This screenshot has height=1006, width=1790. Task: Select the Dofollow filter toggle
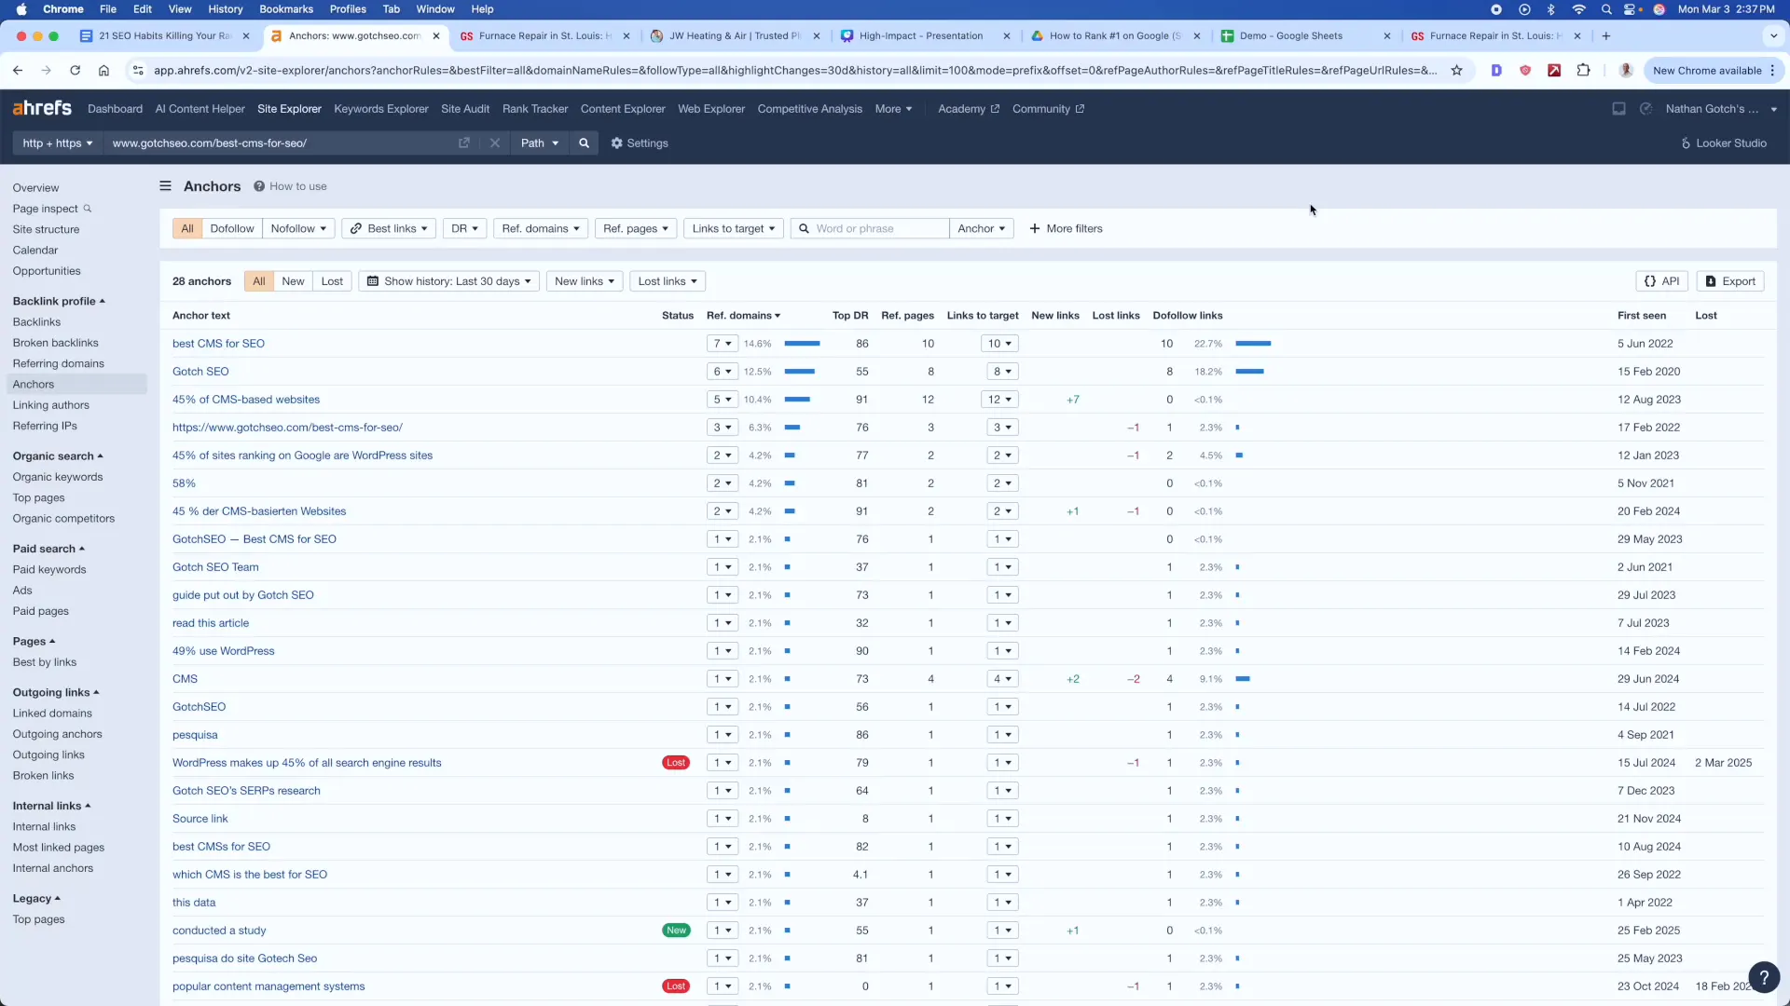tap(231, 229)
